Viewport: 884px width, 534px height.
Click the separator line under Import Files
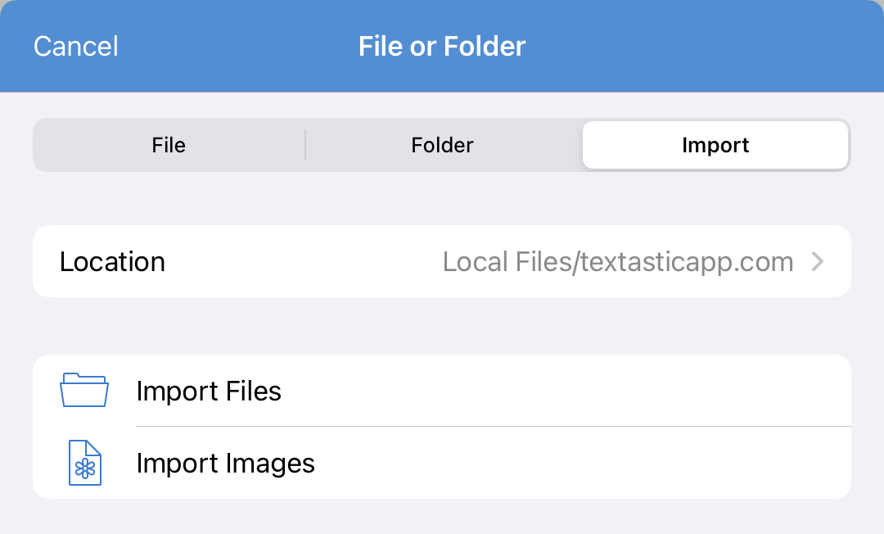coord(494,426)
